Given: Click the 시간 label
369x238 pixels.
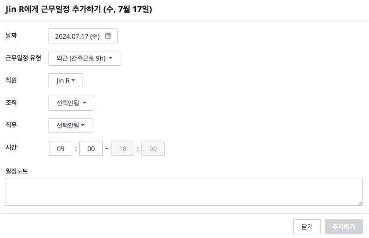Looking at the screenshot, I should [x=11, y=147].
